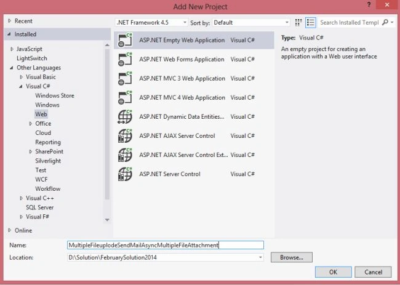Click the ASP.NET AJAX Server Control icon
The height and width of the screenshot is (285, 400).
tap(125, 136)
